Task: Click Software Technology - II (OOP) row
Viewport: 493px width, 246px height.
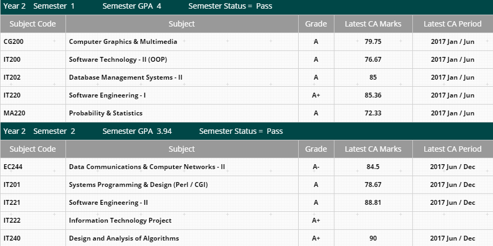Action: [x=247, y=60]
